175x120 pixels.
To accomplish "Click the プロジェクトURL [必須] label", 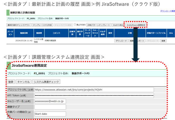I will (x=20, y=90).
